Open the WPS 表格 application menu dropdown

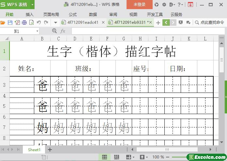(x=32, y=5)
